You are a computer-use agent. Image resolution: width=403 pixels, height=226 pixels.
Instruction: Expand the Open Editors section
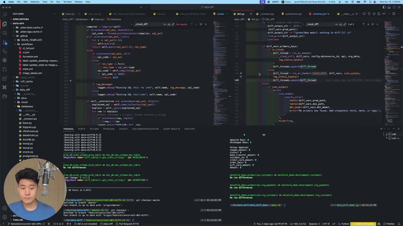click(x=21, y=19)
